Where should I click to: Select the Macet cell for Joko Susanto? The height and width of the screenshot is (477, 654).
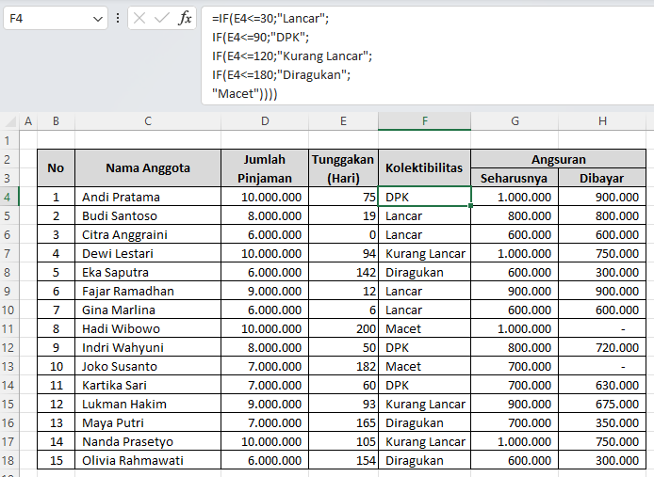point(424,366)
